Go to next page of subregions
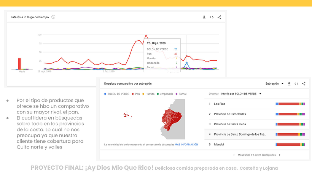Image resolution: width=312 pixels, height=175 pixels. pyautogui.click(x=280, y=155)
